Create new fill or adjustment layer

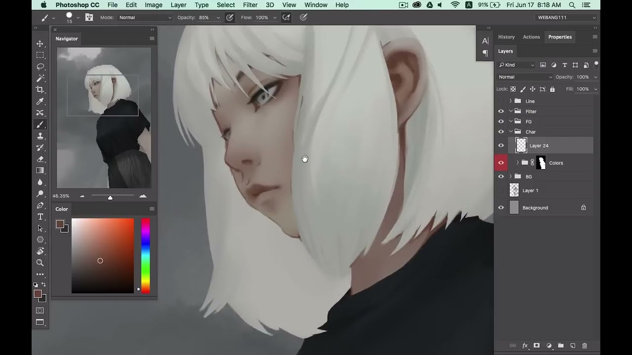pos(549,346)
